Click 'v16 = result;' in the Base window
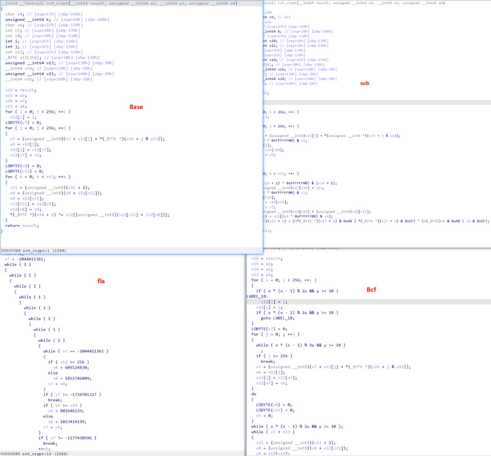The height and width of the screenshot is (456, 491). (20, 90)
